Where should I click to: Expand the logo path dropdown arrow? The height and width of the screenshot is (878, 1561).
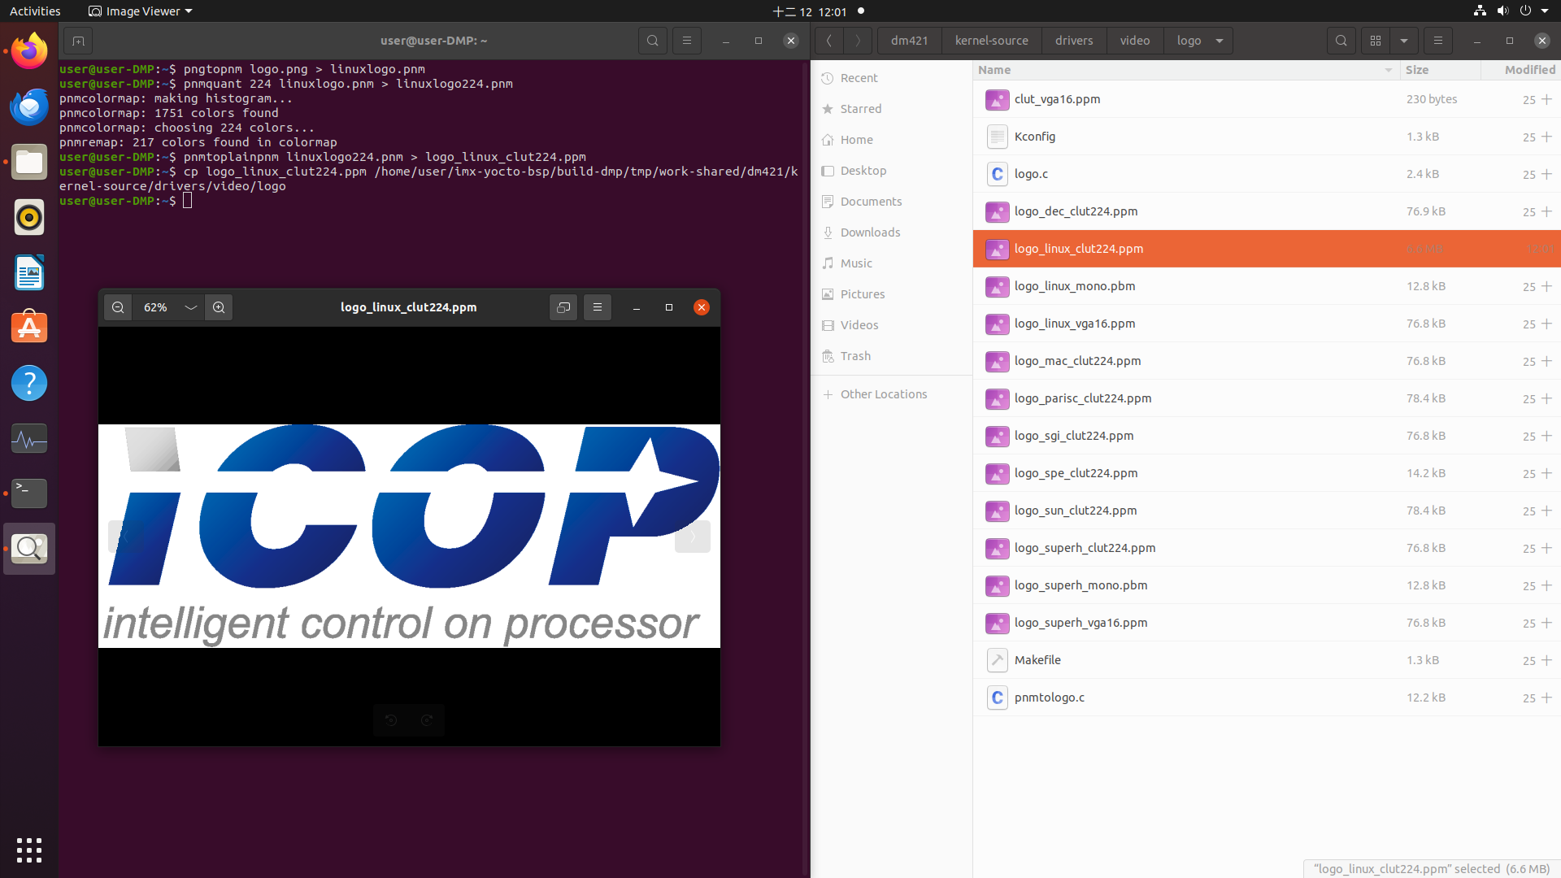(1220, 41)
